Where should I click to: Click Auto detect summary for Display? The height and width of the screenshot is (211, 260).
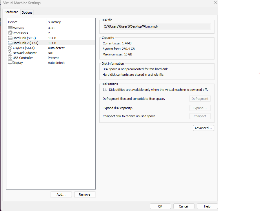(56, 63)
